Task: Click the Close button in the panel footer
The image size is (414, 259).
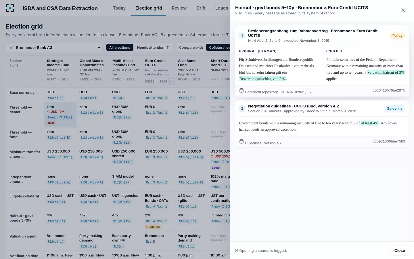Action: pyautogui.click(x=400, y=251)
